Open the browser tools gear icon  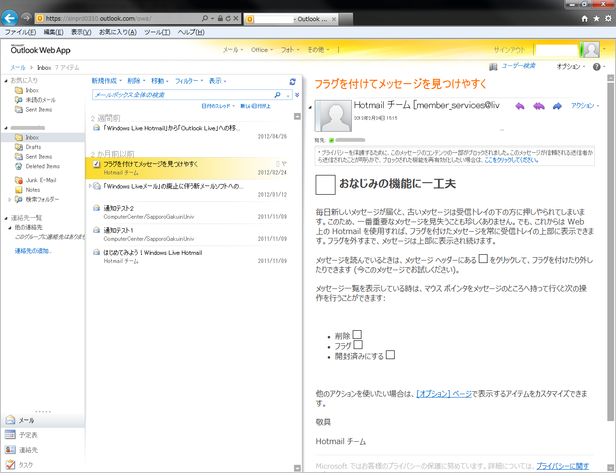coord(608,18)
